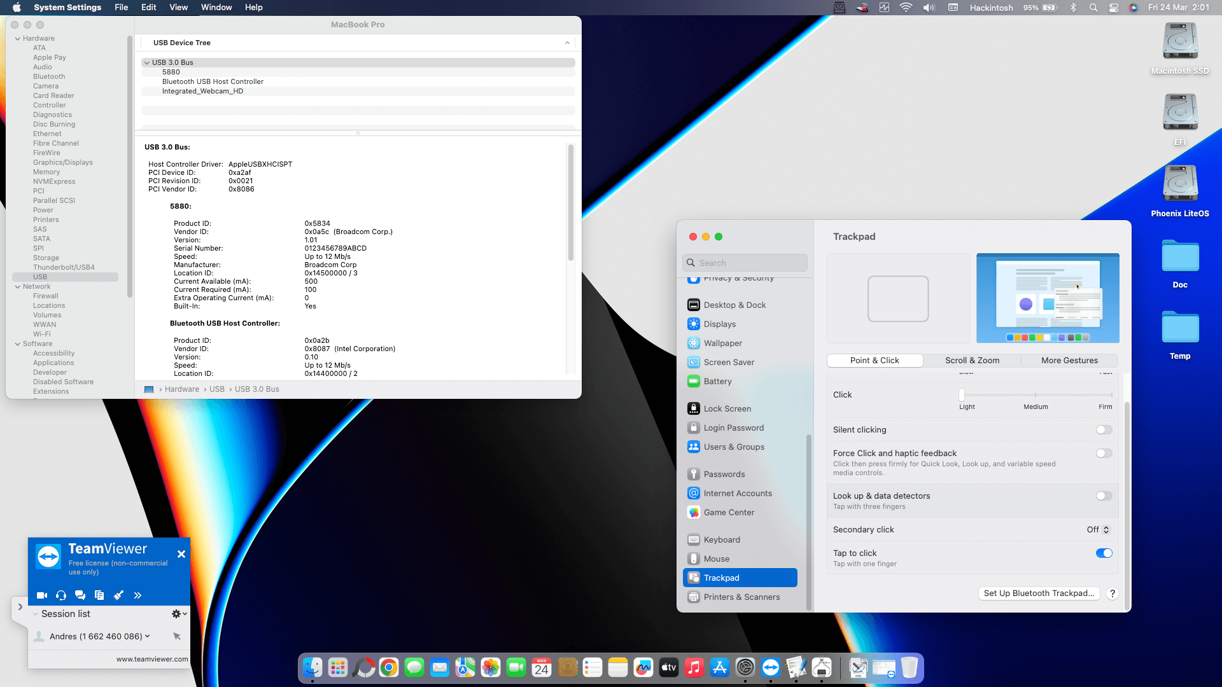Click Hardware in the path bar

click(182, 389)
